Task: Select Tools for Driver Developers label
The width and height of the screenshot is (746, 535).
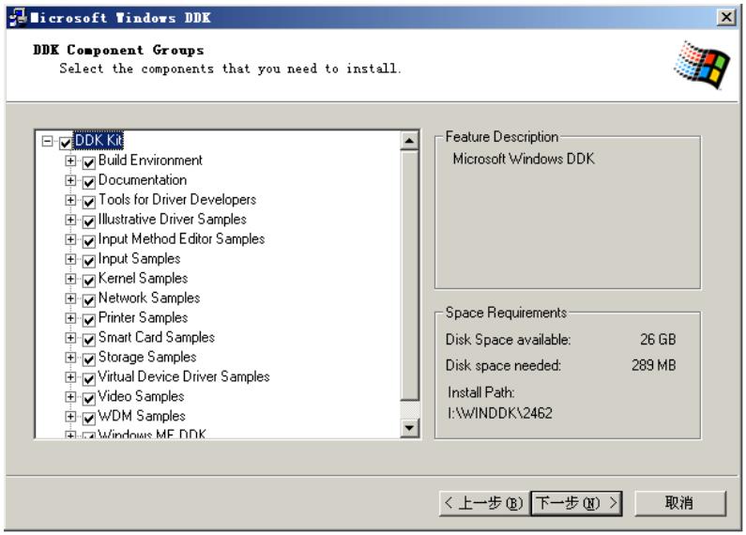Action: point(177,199)
